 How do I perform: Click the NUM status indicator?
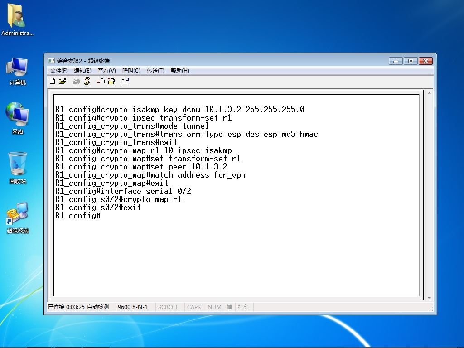[x=214, y=307]
